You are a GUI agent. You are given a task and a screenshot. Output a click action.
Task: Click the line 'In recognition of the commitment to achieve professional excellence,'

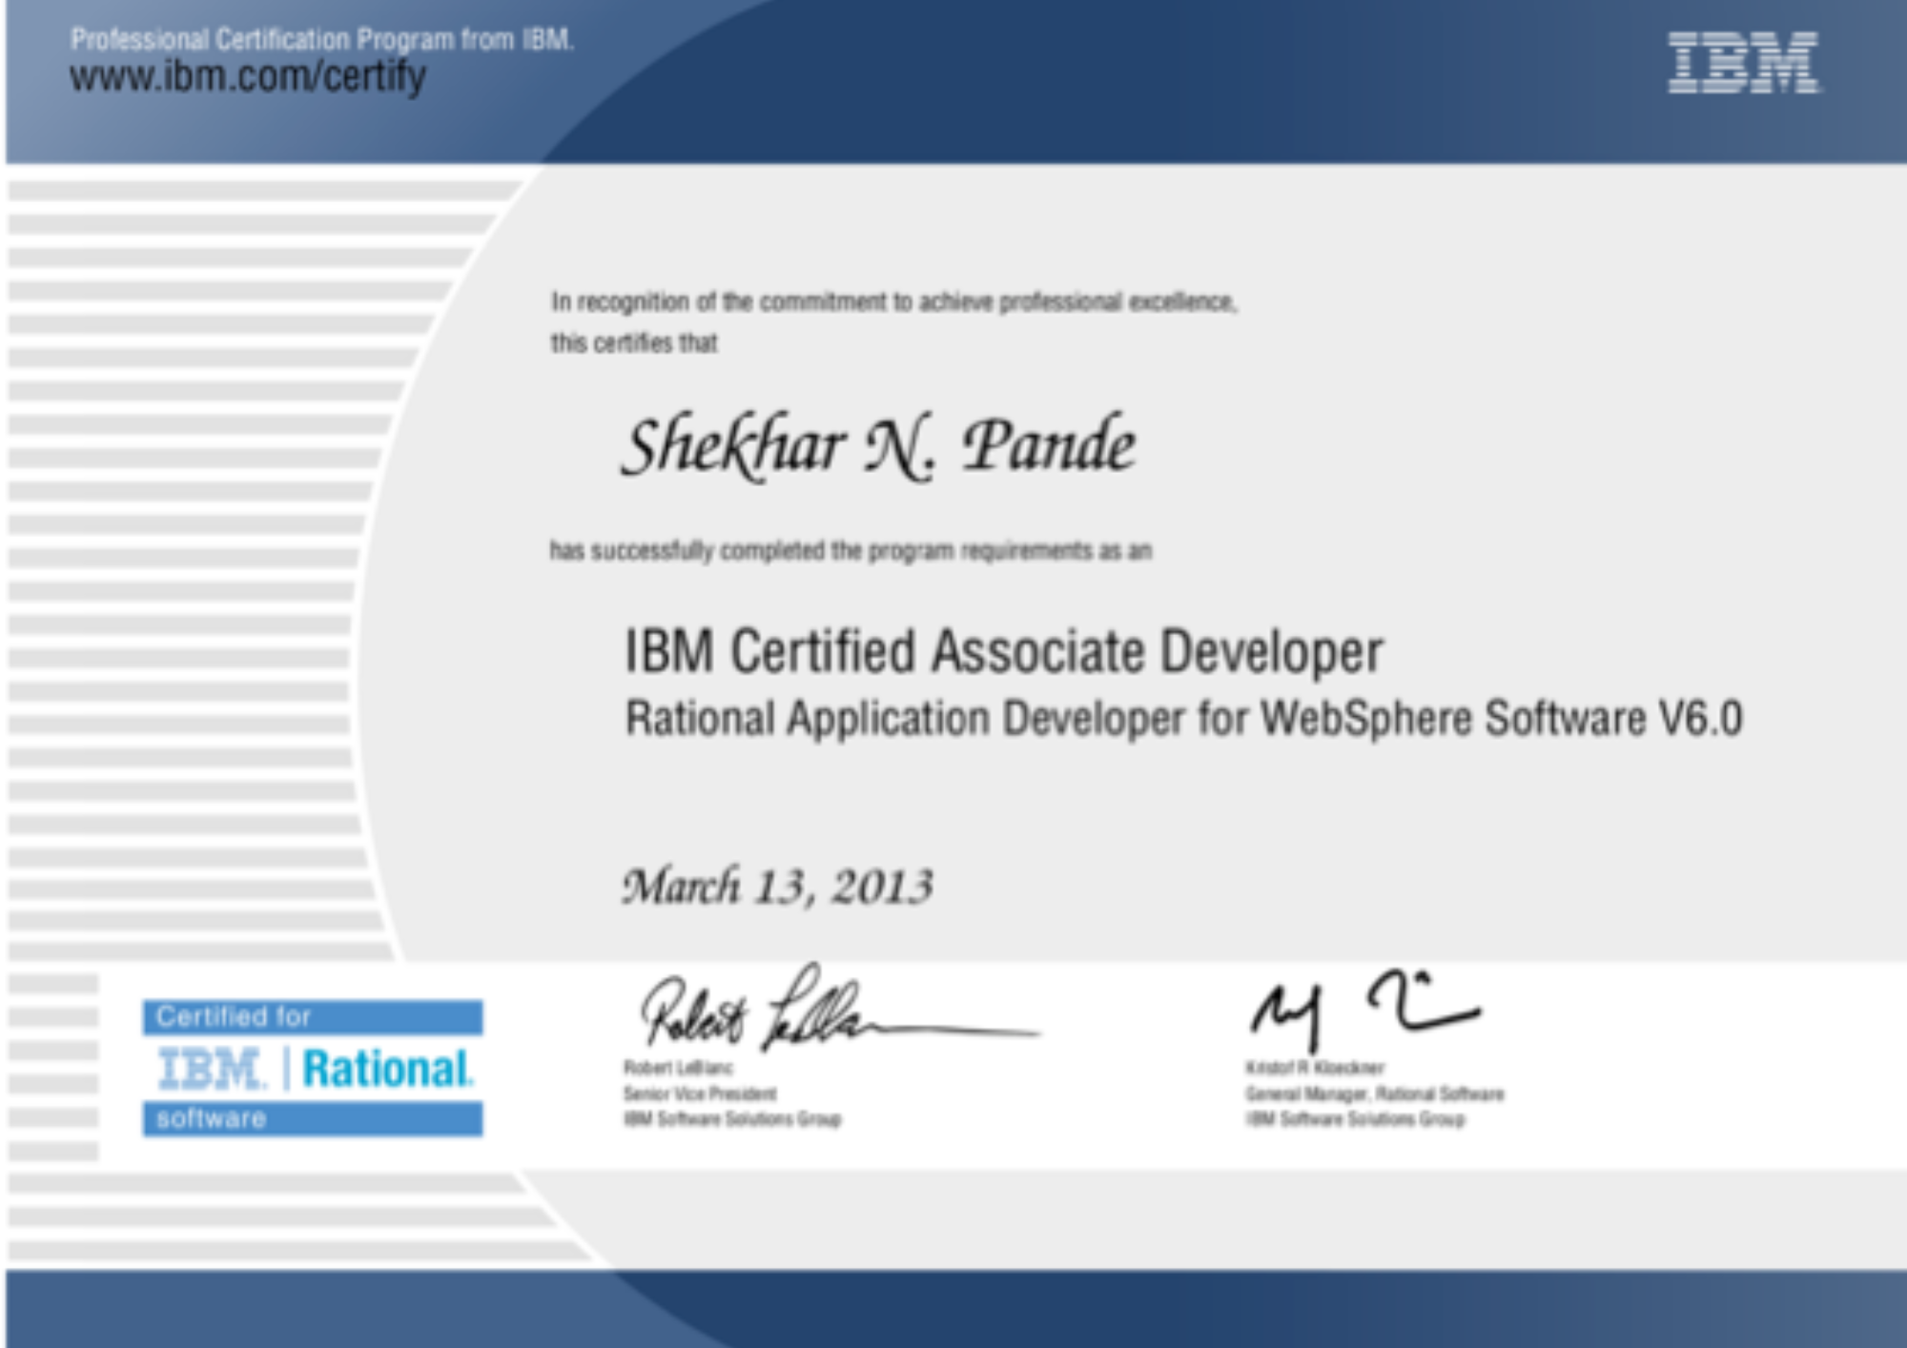tap(894, 302)
